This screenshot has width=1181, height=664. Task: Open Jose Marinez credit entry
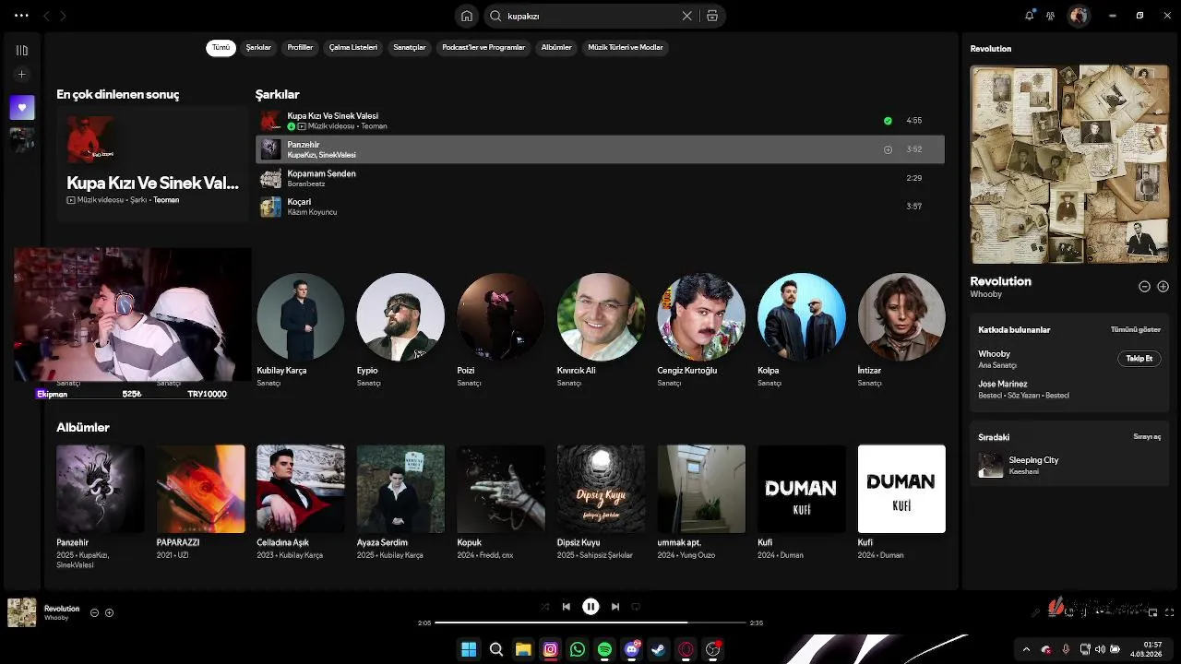pyautogui.click(x=1003, y=384)
